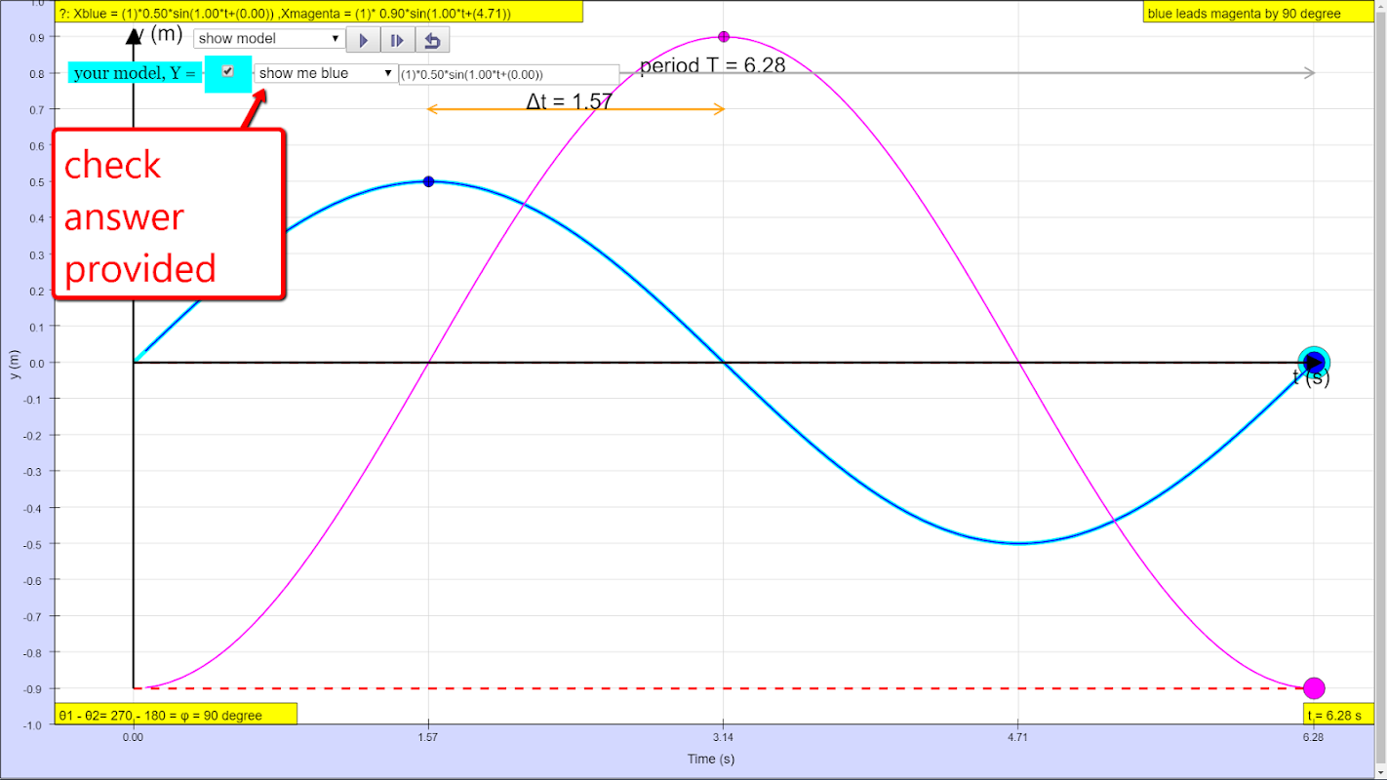
Task: Click the large magenta ball at 6.28
Action: point(1314,688)
